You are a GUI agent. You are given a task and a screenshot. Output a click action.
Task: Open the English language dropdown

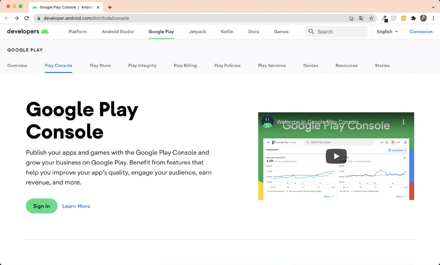(x=387, y=31)
